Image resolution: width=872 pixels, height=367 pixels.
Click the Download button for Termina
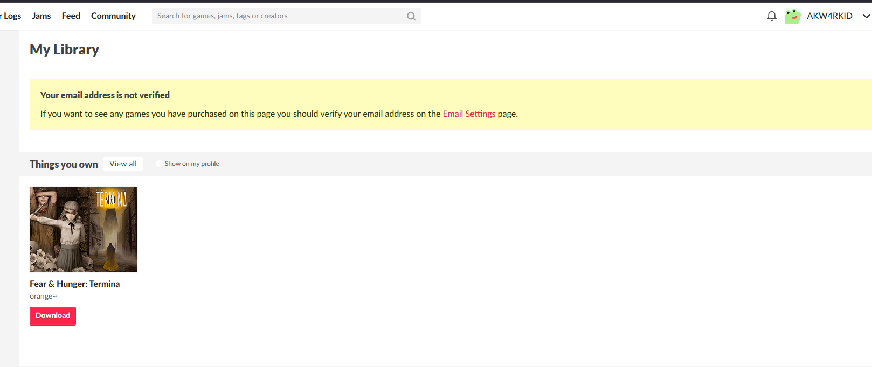point(53,316)
